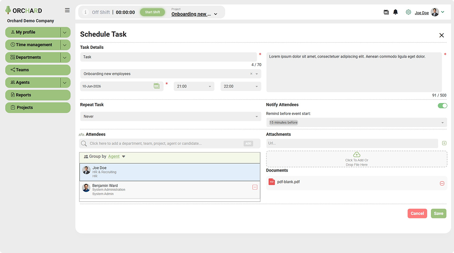Click the attachment Url input field
454x253 pixels.
coord(352,143)
